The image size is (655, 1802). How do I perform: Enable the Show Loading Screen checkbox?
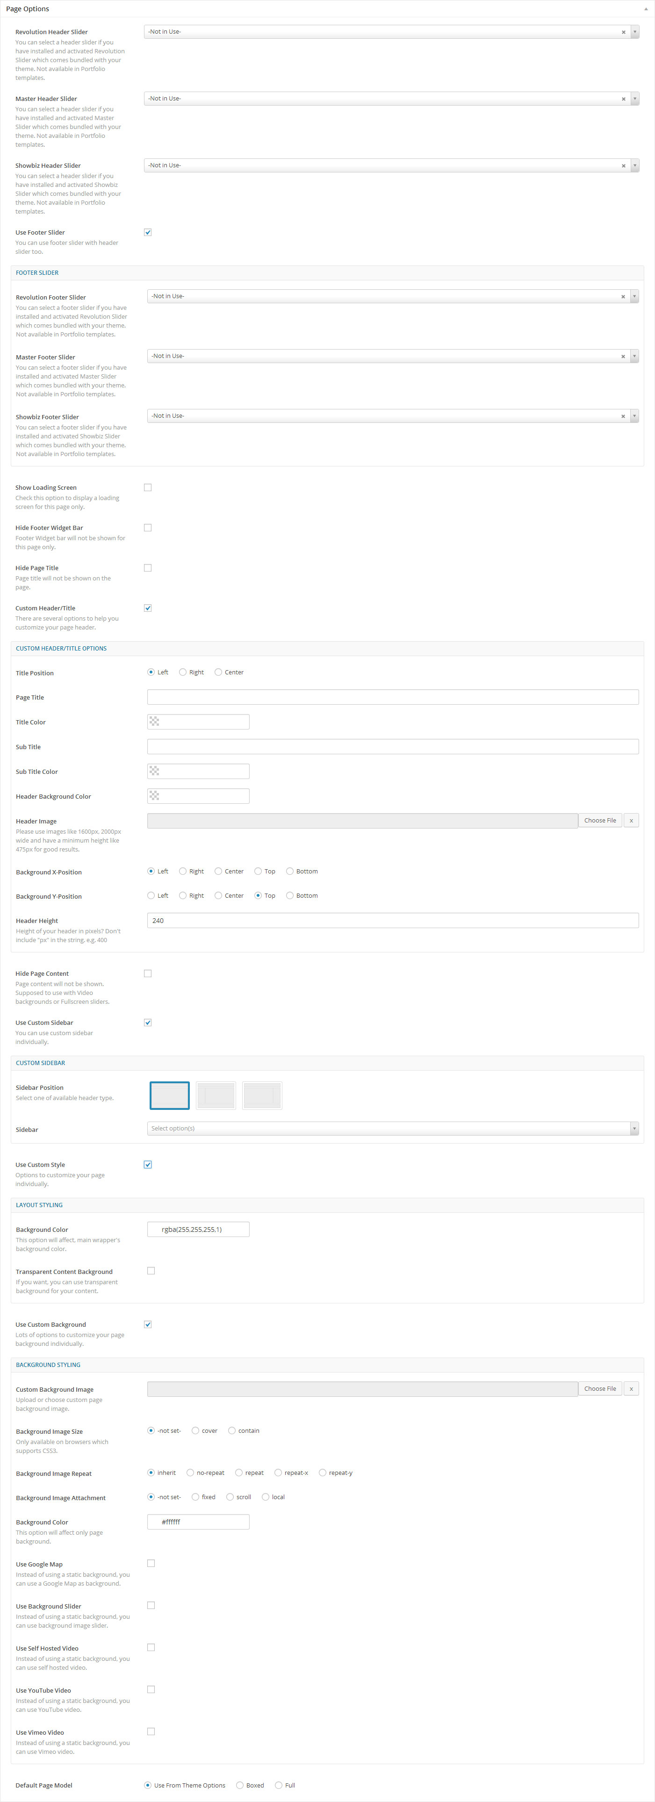pyautogui.click(x=148, y=487)
